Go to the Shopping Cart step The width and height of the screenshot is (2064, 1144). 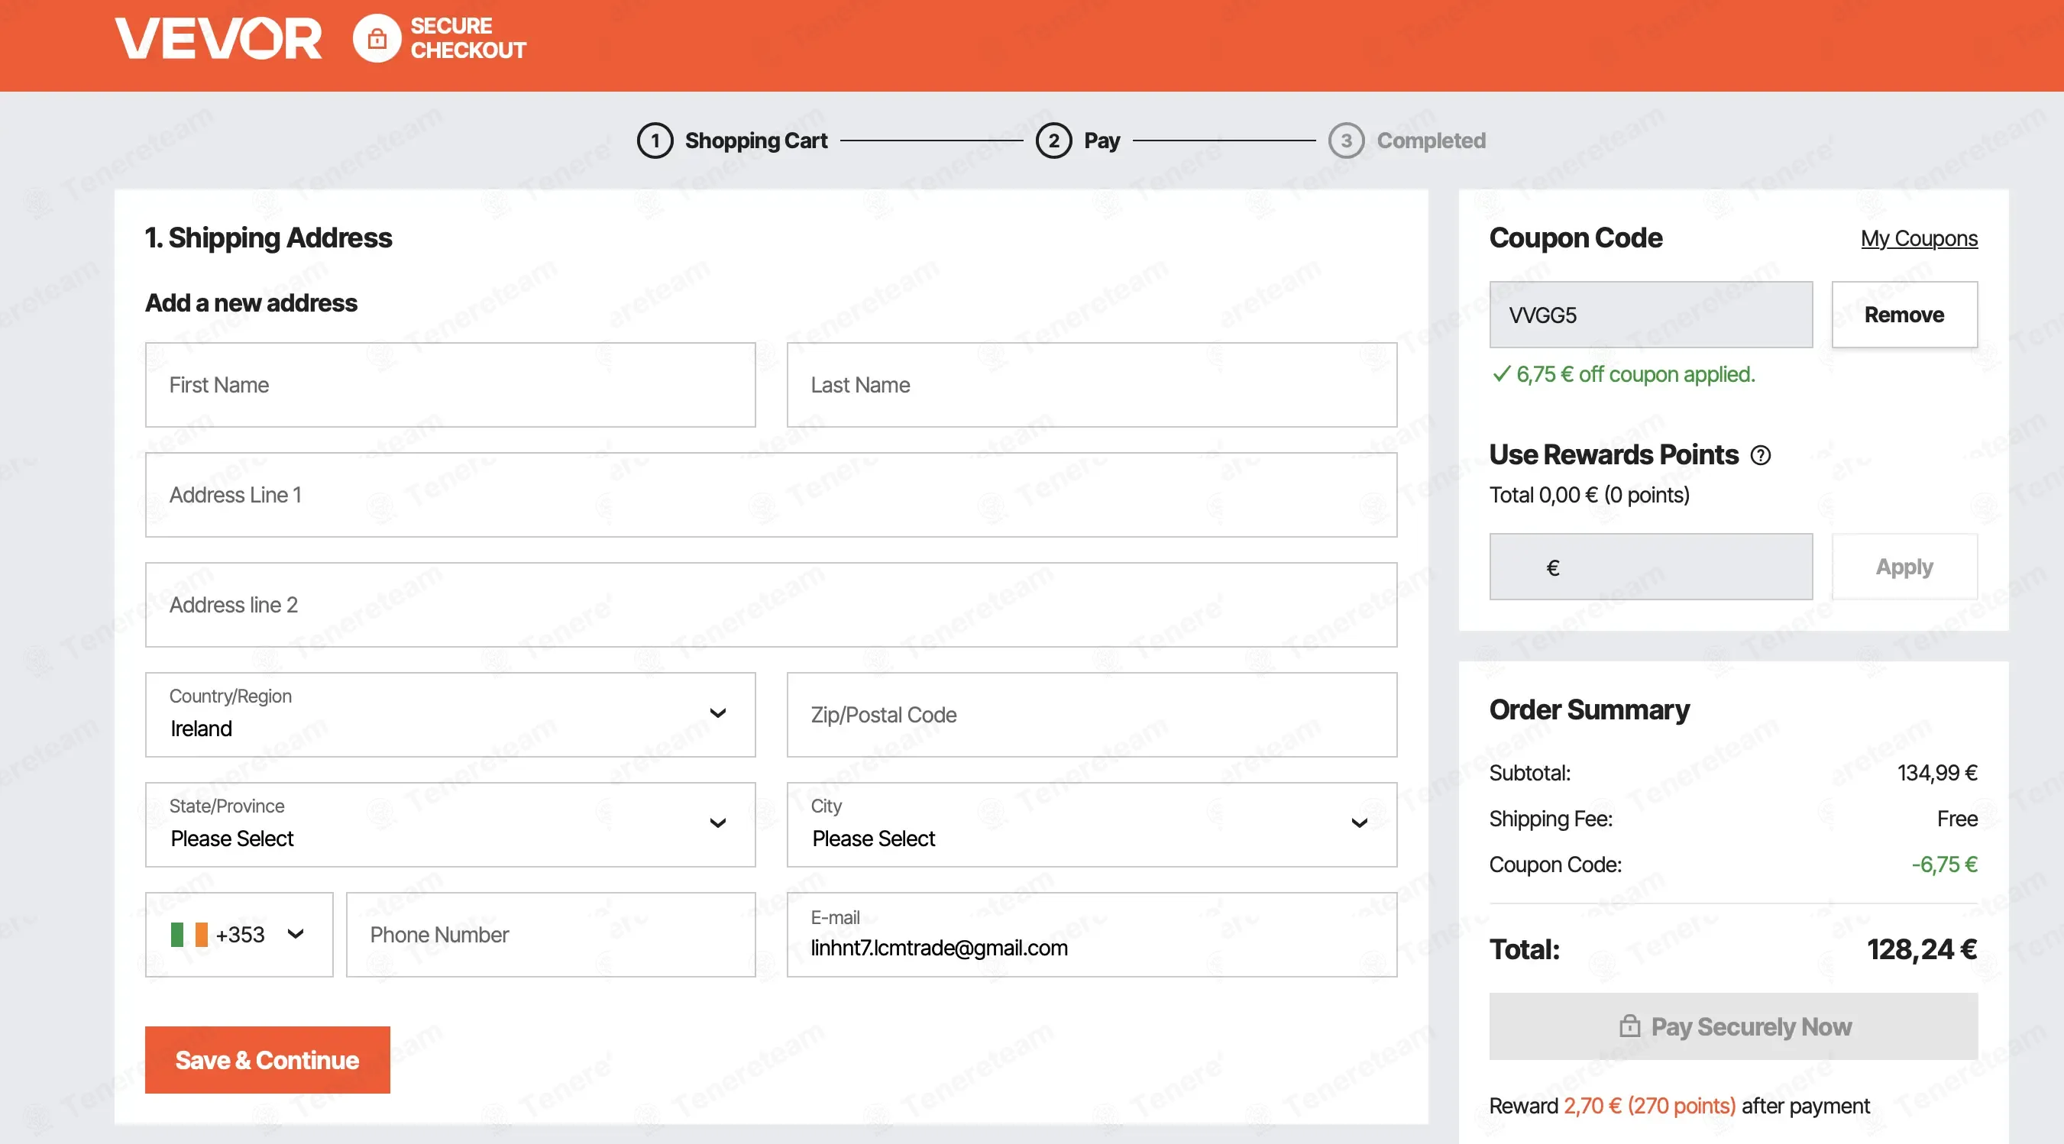pyautogui.click(x=755, y=141)
